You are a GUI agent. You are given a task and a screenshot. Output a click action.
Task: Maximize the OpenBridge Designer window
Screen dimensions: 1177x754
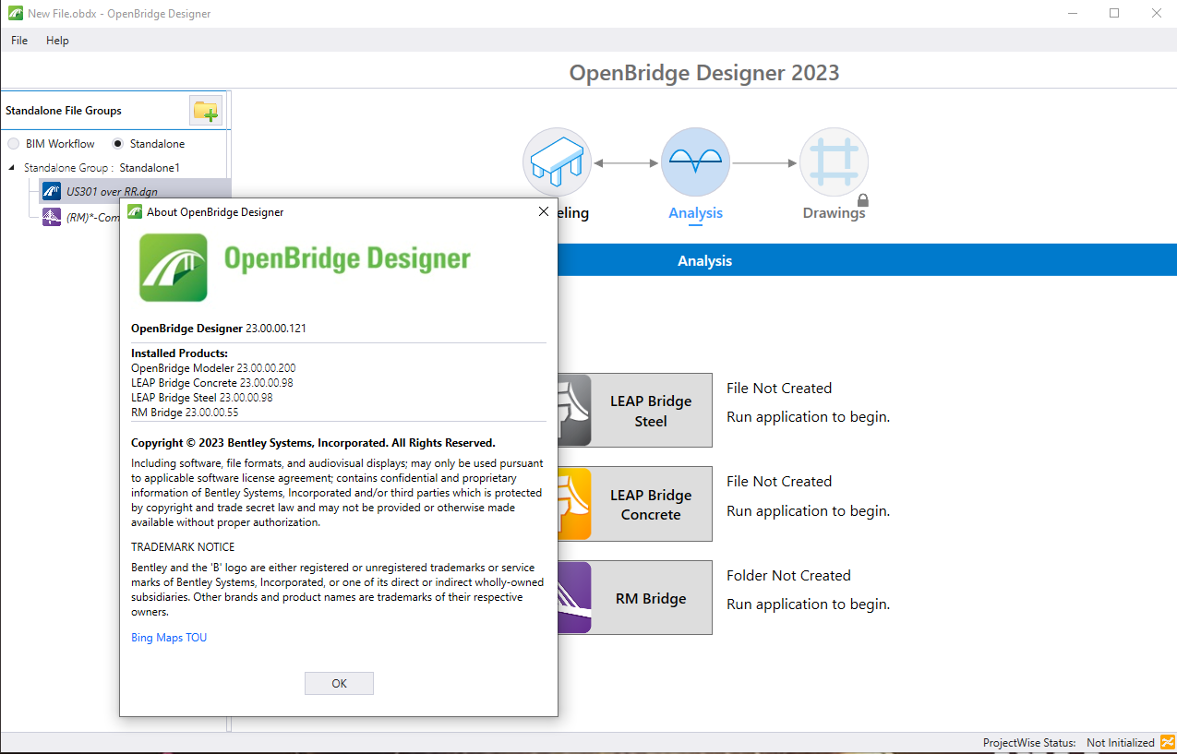[1114, 14]
